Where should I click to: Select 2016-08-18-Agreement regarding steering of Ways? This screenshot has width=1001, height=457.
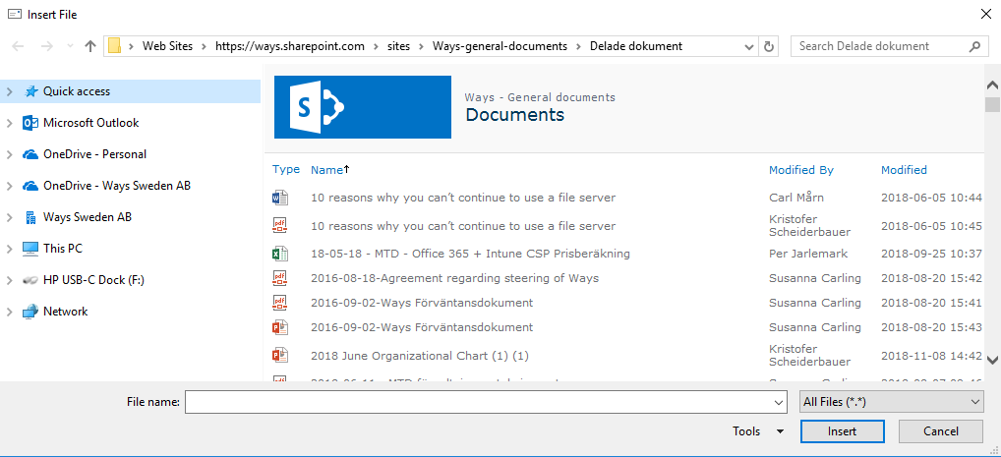(454, 278)
